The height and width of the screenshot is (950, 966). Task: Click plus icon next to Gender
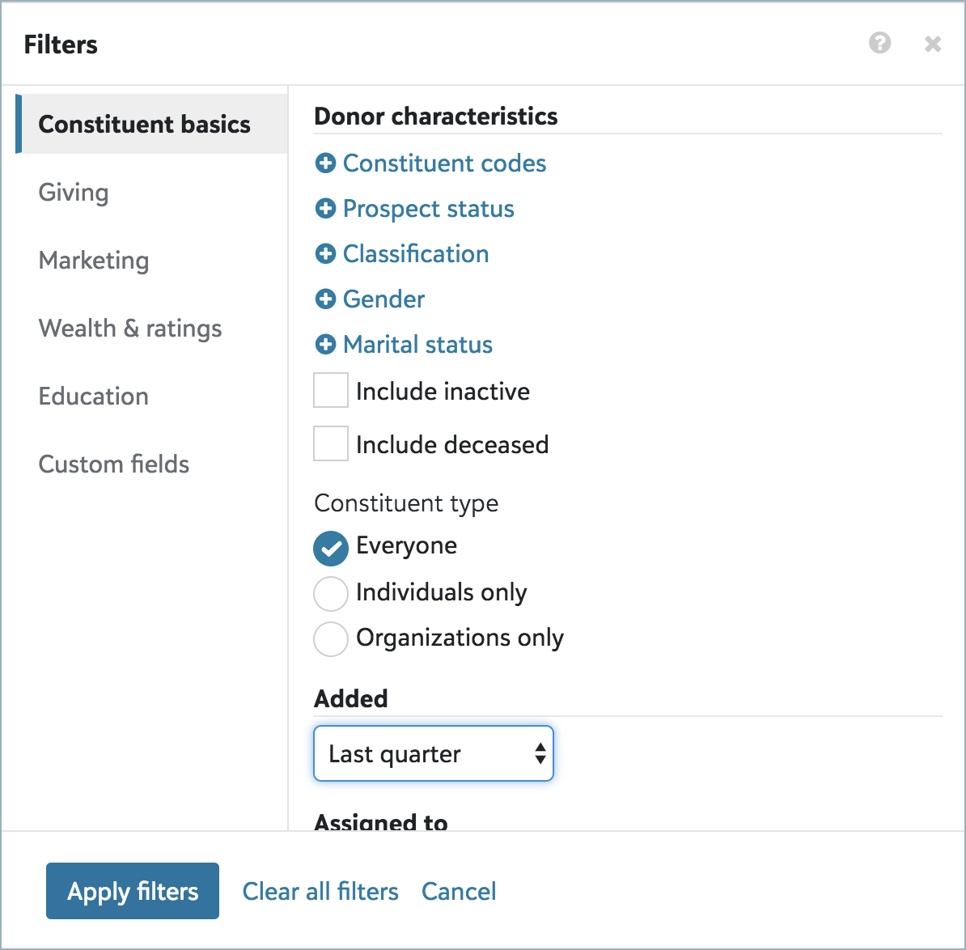[325, 299]
